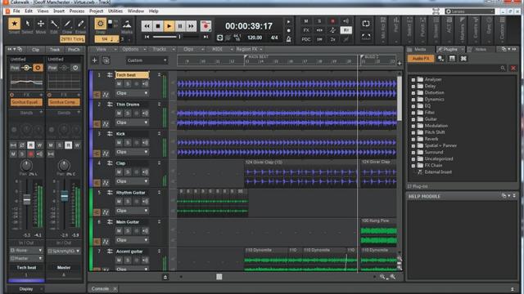Expand the Reverb plugin folder
This screenshot has height=294, width=524.
pyautogui.click(x=413, y=139)
